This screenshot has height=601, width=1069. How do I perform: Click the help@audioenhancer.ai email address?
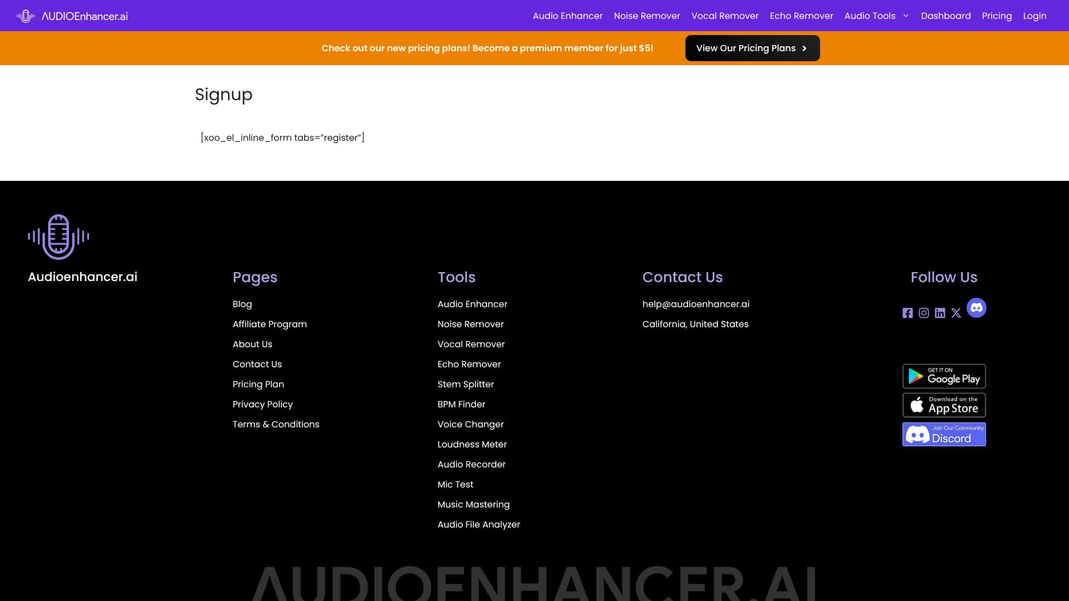695,304
